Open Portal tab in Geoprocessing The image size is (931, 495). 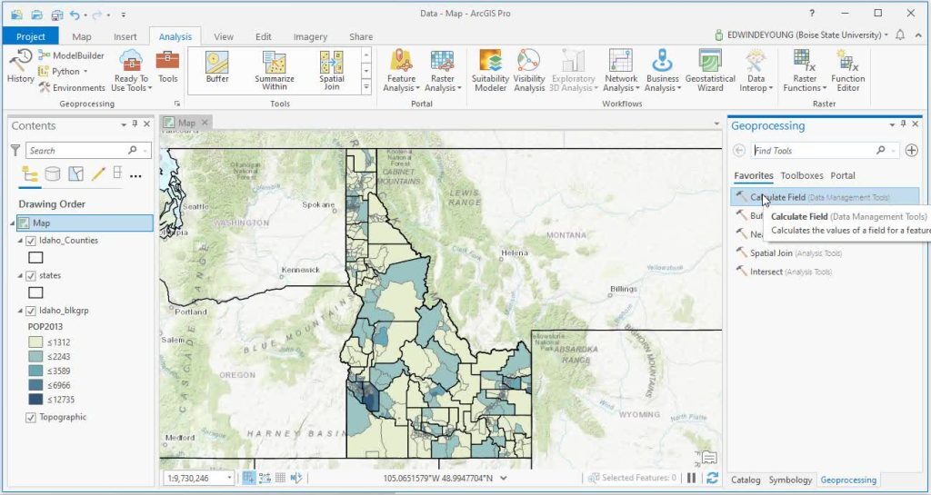(x=843, y=175)
